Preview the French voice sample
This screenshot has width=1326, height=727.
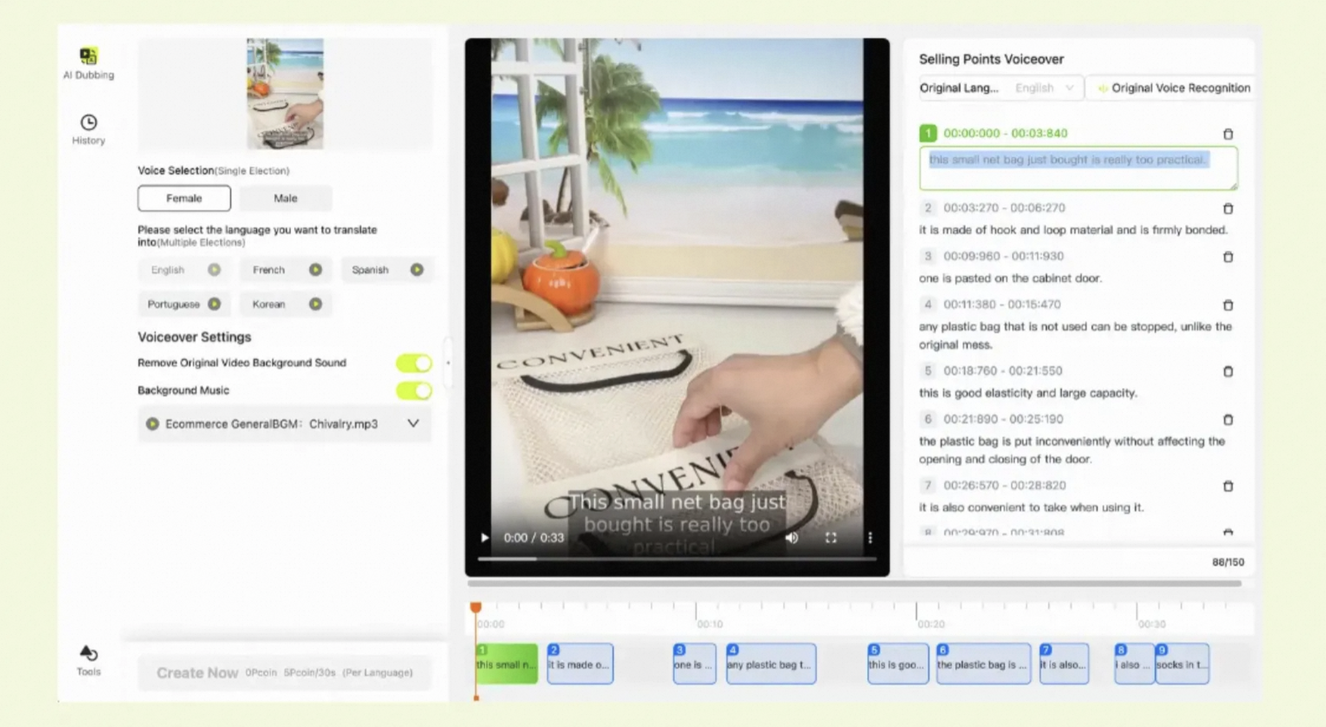click(x=315, y=270)
